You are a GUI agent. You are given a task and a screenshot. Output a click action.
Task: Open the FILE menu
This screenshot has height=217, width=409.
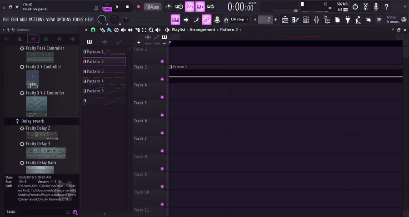point(6,20)
